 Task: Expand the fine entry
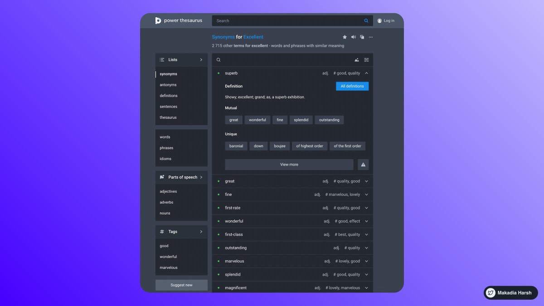366,194
